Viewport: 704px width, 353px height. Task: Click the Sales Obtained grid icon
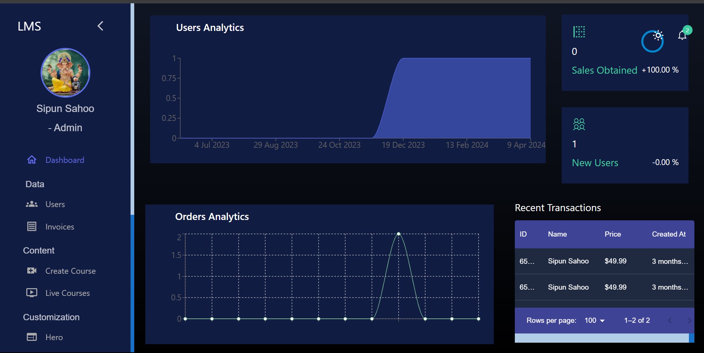point(579,32)
